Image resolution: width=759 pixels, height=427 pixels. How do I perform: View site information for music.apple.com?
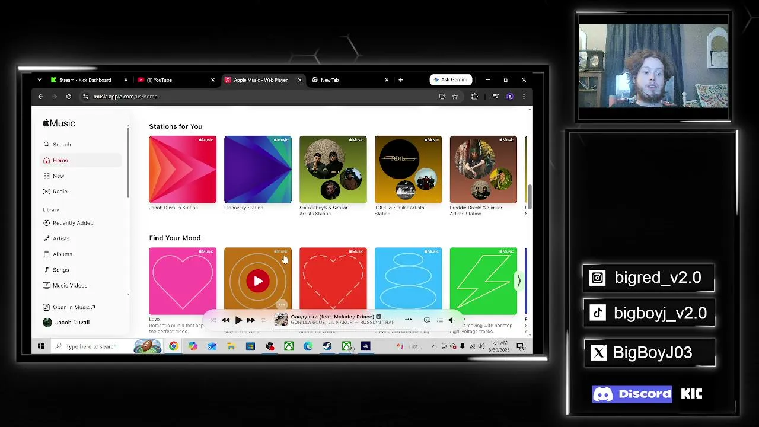85,97
